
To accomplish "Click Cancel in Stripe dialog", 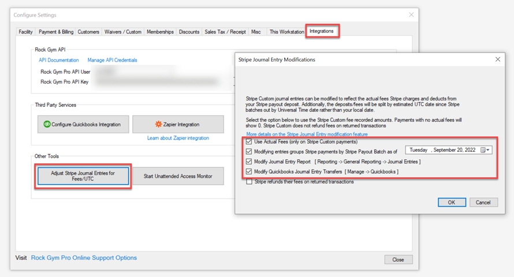I will point(483,203).
